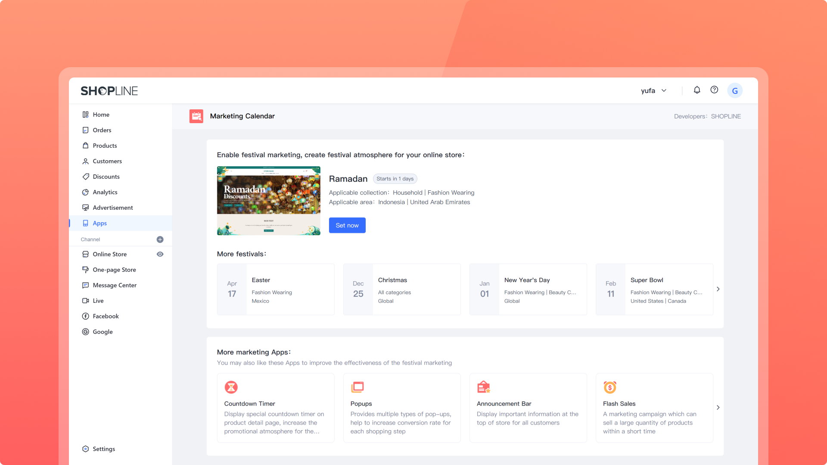Open the Christmas Dec 25 festival card

[x=401, y=289]
